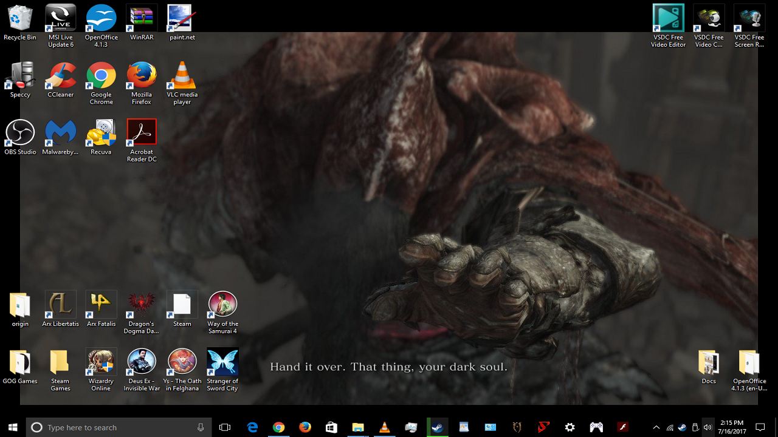778x437 pixels.
Task: Select the VSDC Free Video Capture shortcut
Action: pyautogui.click(x=709, y=26)
